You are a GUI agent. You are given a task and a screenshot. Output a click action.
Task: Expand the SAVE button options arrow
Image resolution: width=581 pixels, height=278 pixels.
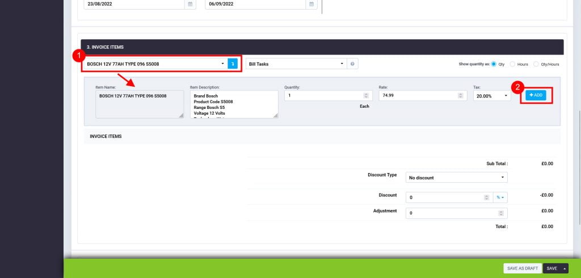(565, 268)
